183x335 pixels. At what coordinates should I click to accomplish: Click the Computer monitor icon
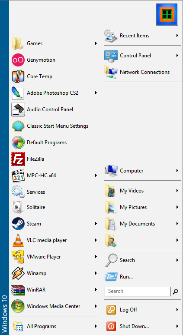click(x=111, y=171)
